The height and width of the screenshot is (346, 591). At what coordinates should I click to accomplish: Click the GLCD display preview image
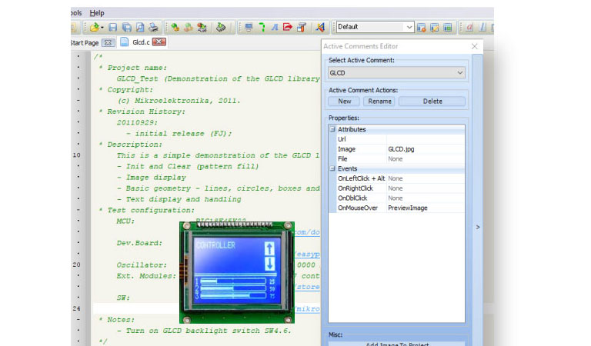[x=237, y=272]
